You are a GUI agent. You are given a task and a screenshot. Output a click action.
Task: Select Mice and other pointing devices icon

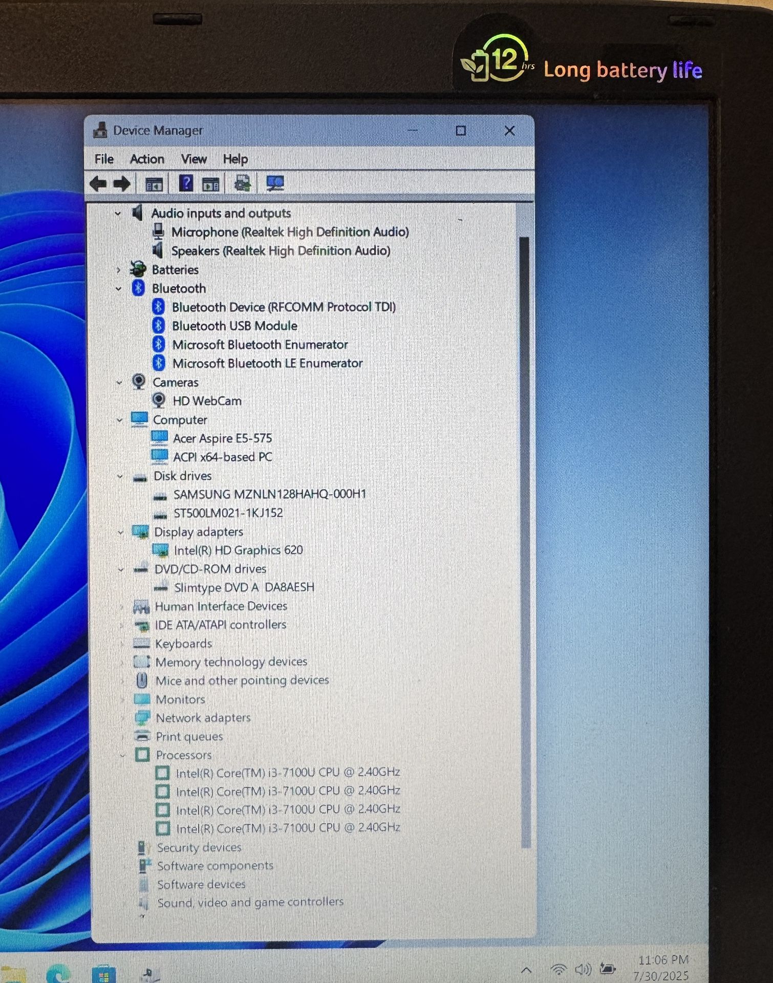[142, 680]
